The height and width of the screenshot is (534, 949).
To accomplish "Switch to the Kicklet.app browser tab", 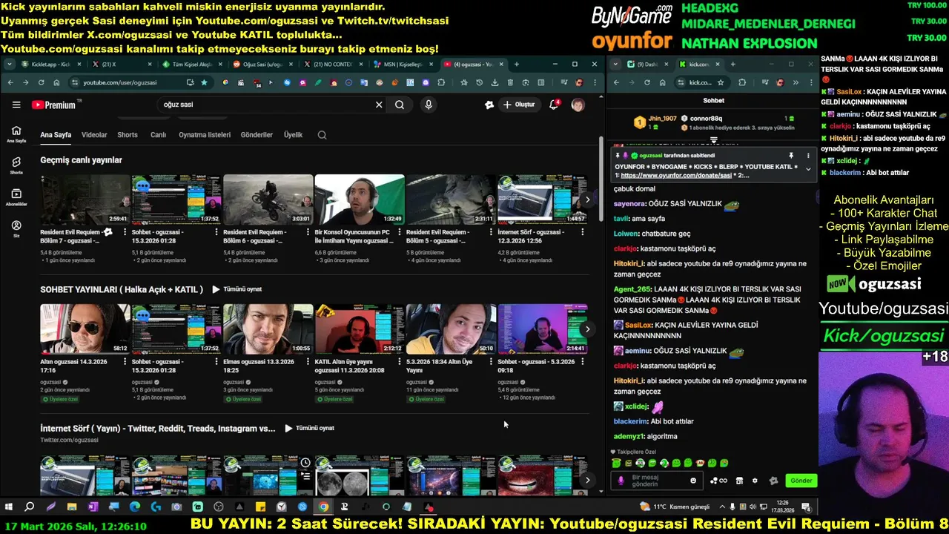I will pos(50,65).
